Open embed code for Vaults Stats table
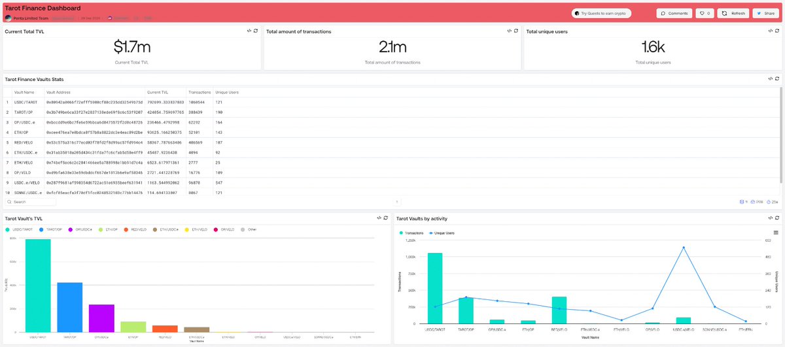The width and height of the screenshot is (785, 347). [x=769, y=78]
